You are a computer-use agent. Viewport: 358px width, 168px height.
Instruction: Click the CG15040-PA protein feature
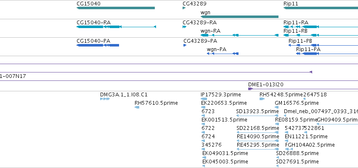pos(98,45)
